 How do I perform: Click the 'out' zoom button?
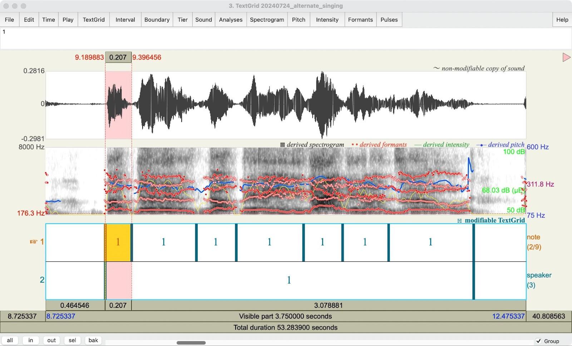pyautogui.click(x=51, y=340)
